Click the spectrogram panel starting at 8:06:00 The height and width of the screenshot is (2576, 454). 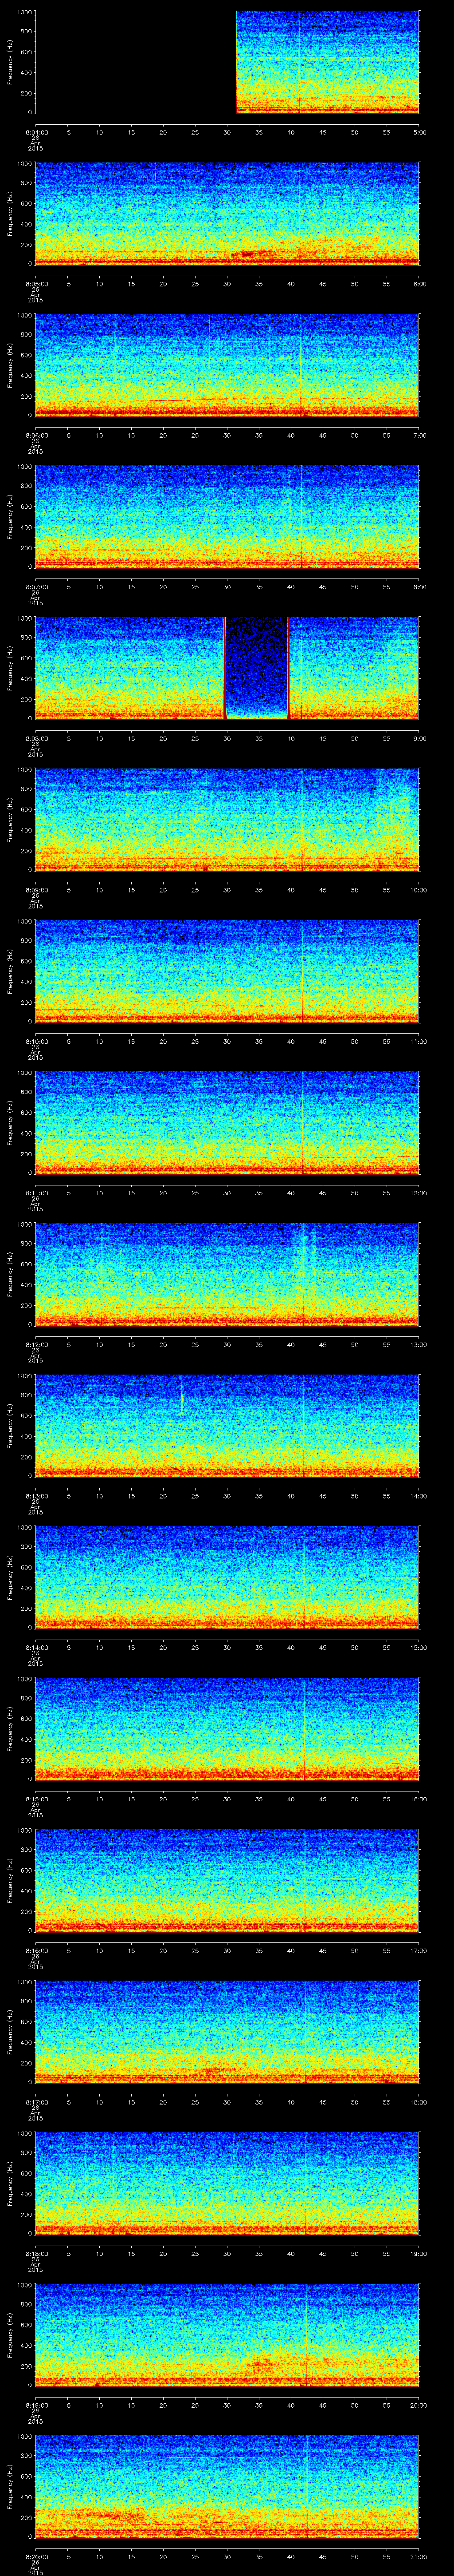227,365
